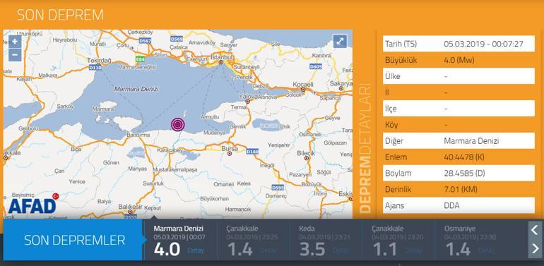Select the Çanakkale 1.1 earthquake entry
The image size is (544, 266).
coord(399,240)
